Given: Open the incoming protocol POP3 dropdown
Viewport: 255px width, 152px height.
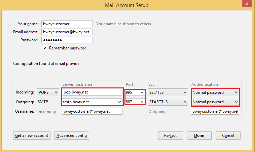Looking at the screenshot, I should click(48, 92).
